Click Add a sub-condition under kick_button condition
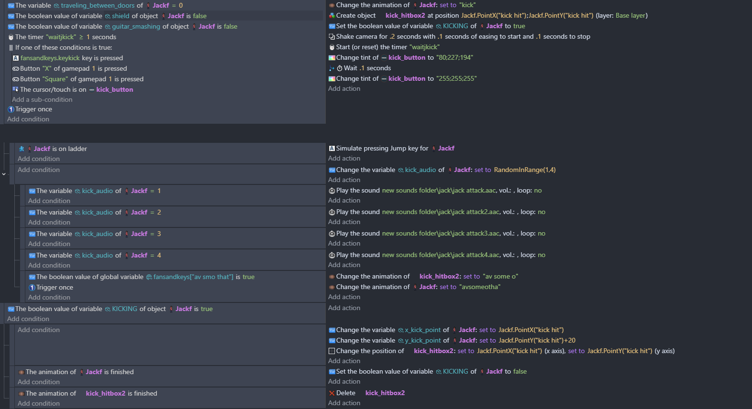The width and height of the screenshot is (752, 409). [42, 100]
